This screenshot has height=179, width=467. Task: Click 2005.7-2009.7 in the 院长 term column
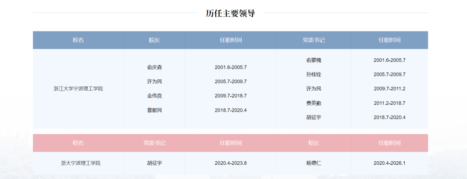point(231,82)
